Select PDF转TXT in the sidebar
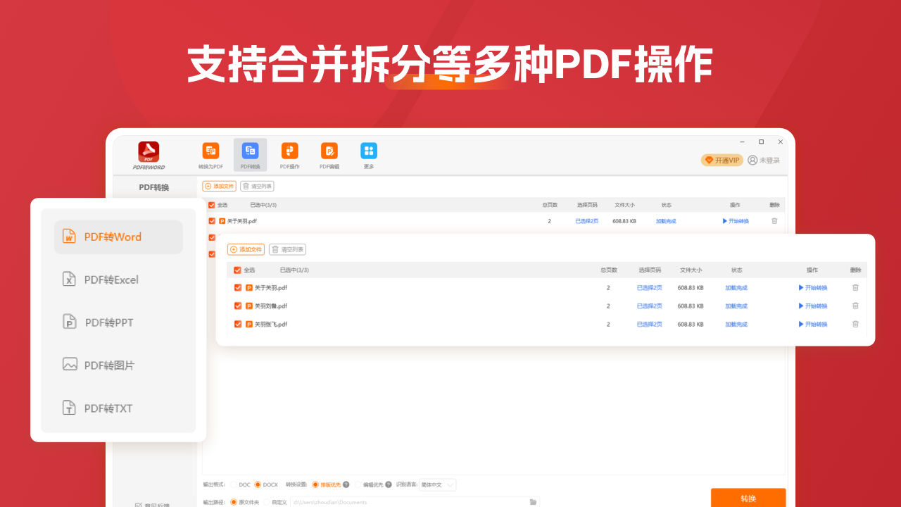 point(107,408)
